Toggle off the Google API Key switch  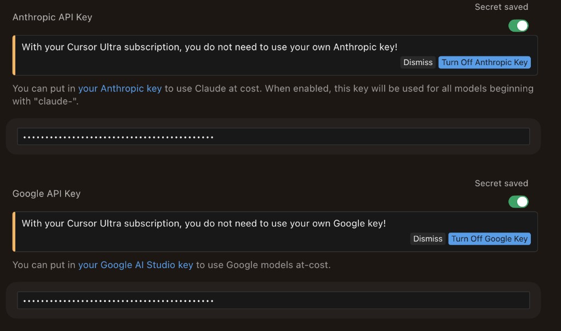(x=518, y=202)
